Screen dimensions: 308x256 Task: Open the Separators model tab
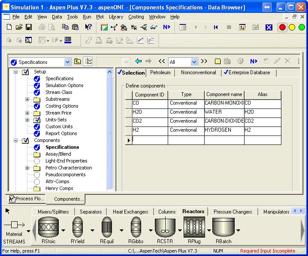(91, 212)
